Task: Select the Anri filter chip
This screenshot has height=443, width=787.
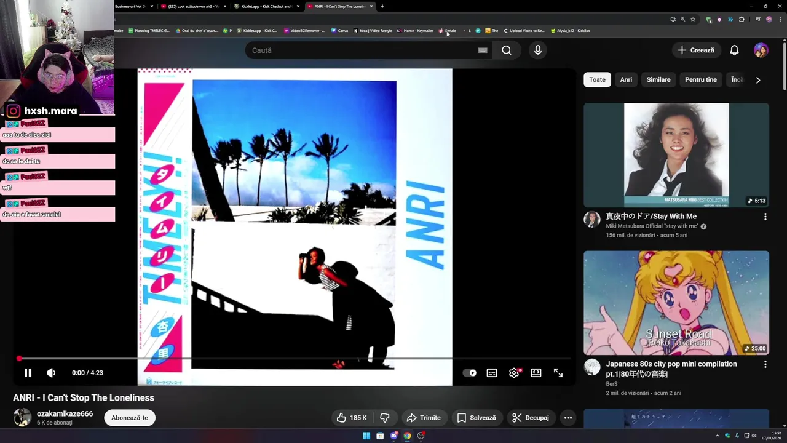Action: click(x=626, y=79)
